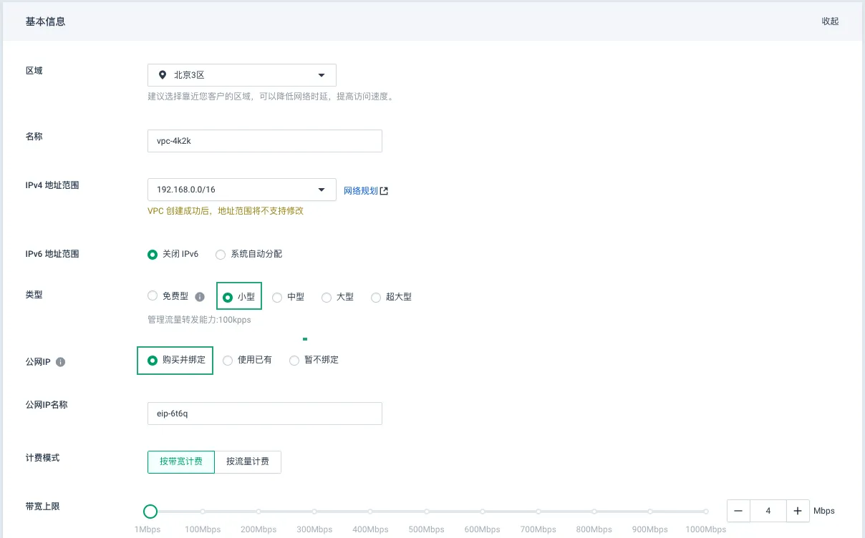This screenshot has height=538, width=865.
Task: Choose 使用已有 public IP option
Action: pyautogui.click(x=228, y=361)
